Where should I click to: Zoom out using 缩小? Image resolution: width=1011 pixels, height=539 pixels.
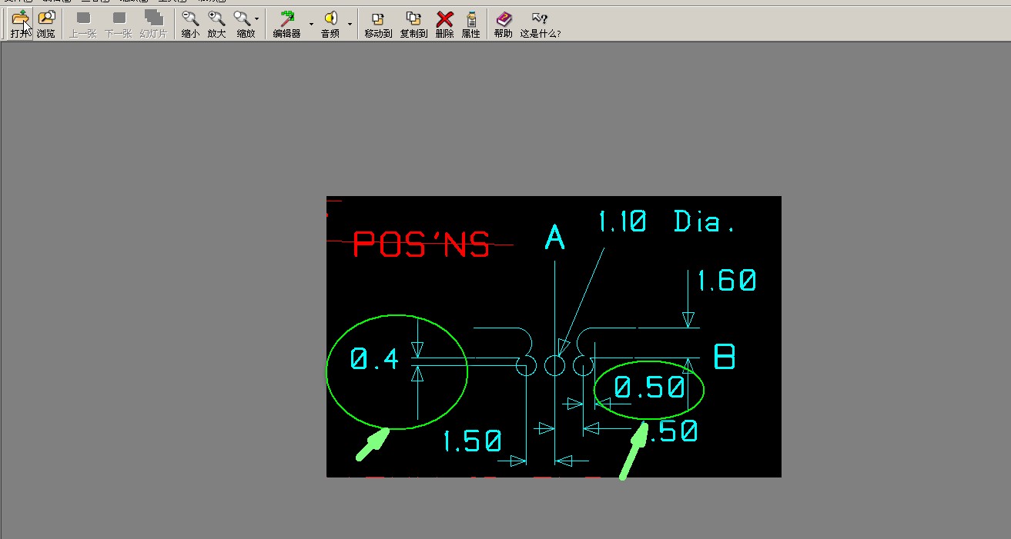tap(190, 24)
